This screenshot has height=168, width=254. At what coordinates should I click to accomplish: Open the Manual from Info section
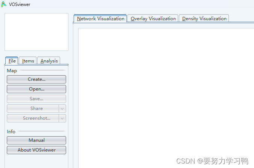pos(36,140)
